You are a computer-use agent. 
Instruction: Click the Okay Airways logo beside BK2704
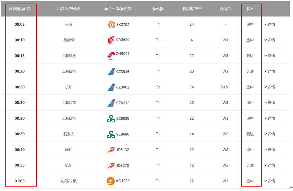click(111, 25)
